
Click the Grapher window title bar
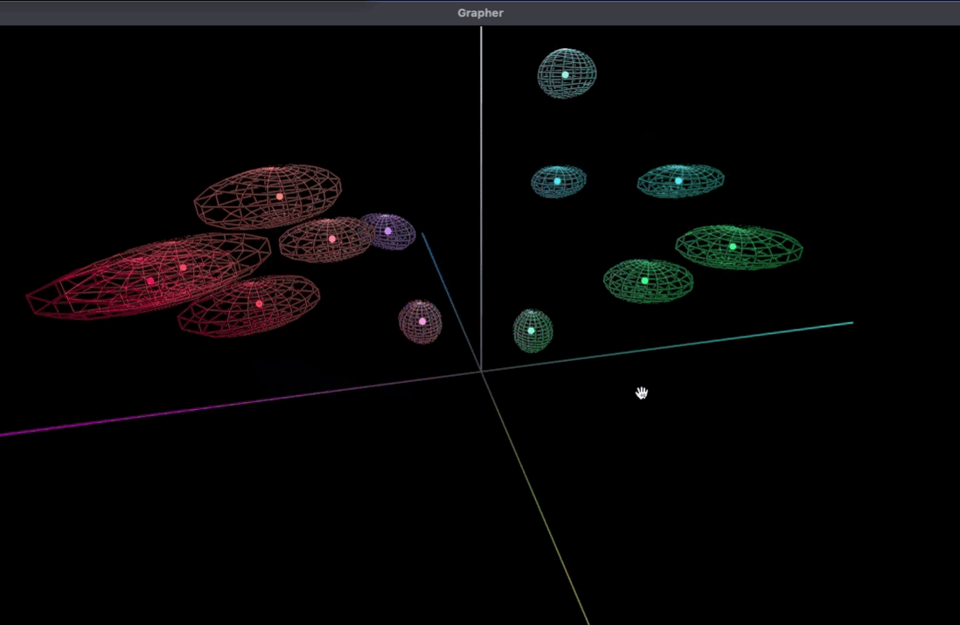click(x=480, y=13)
